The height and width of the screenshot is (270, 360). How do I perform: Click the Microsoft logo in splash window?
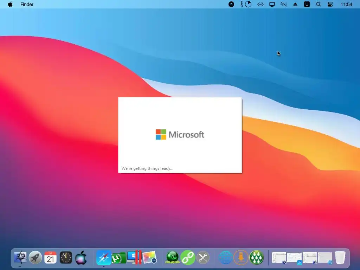(180, 135)
